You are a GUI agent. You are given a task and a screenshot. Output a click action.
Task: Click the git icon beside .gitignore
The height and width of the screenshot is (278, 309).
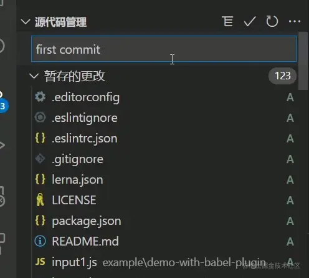point(40,159)
